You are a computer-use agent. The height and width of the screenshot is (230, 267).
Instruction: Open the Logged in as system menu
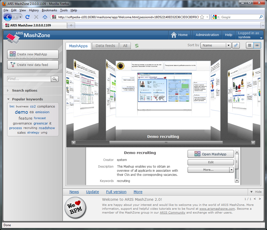(250, 35)
